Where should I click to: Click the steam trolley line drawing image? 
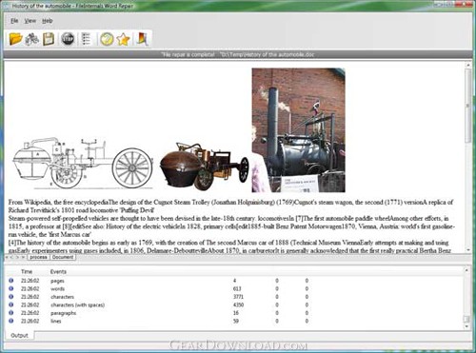point(83,163)
